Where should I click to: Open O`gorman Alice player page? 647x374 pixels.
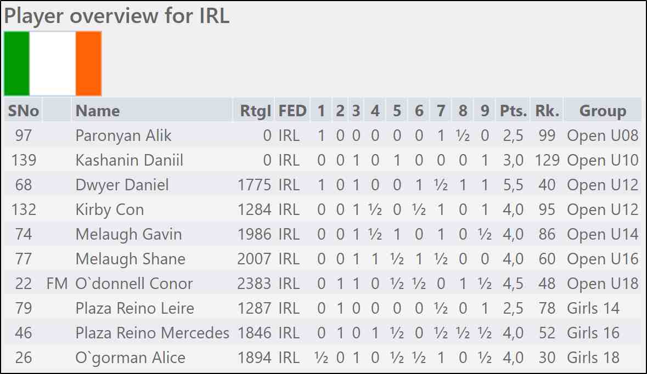130,358
